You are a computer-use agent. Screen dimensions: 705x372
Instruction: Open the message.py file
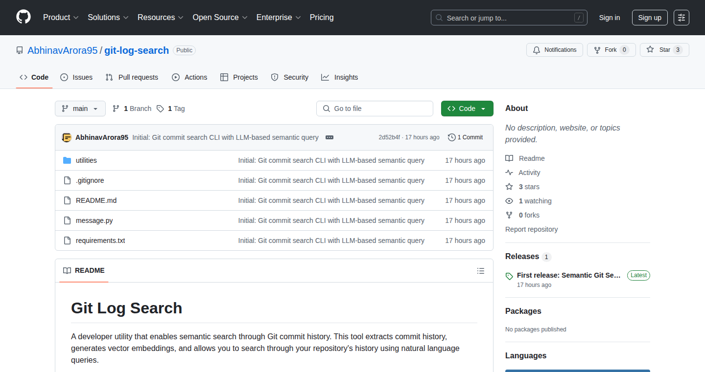94,220
